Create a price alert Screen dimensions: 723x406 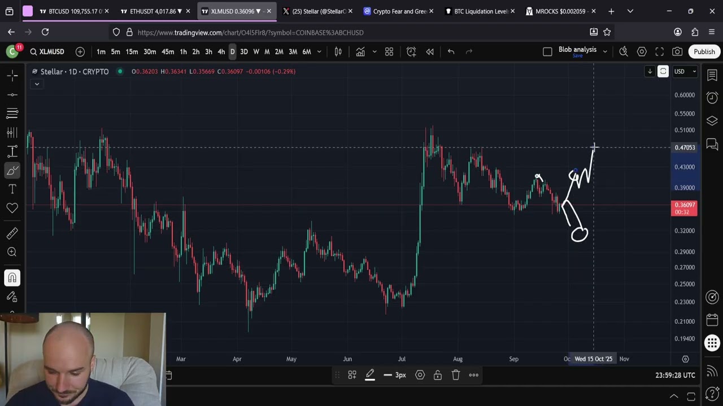coord(411,52)
